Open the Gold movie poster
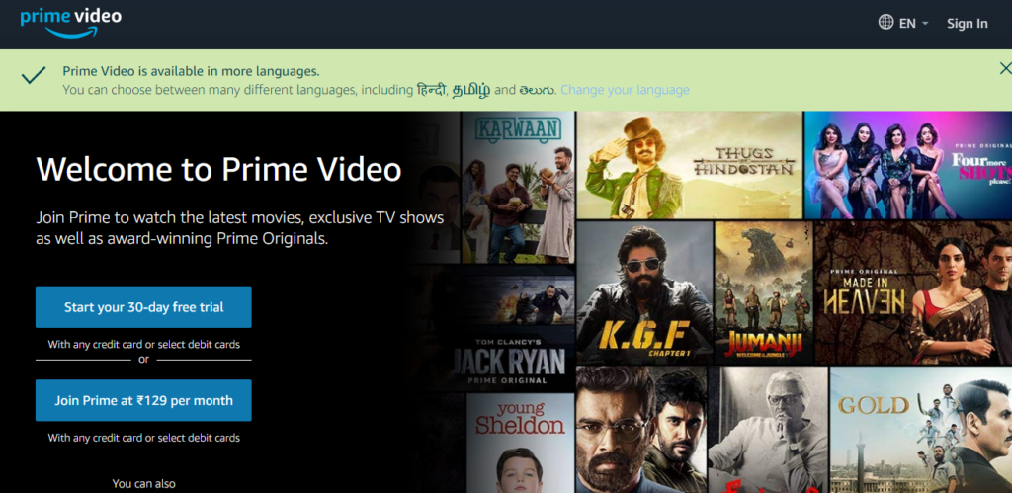 [920, 430]
